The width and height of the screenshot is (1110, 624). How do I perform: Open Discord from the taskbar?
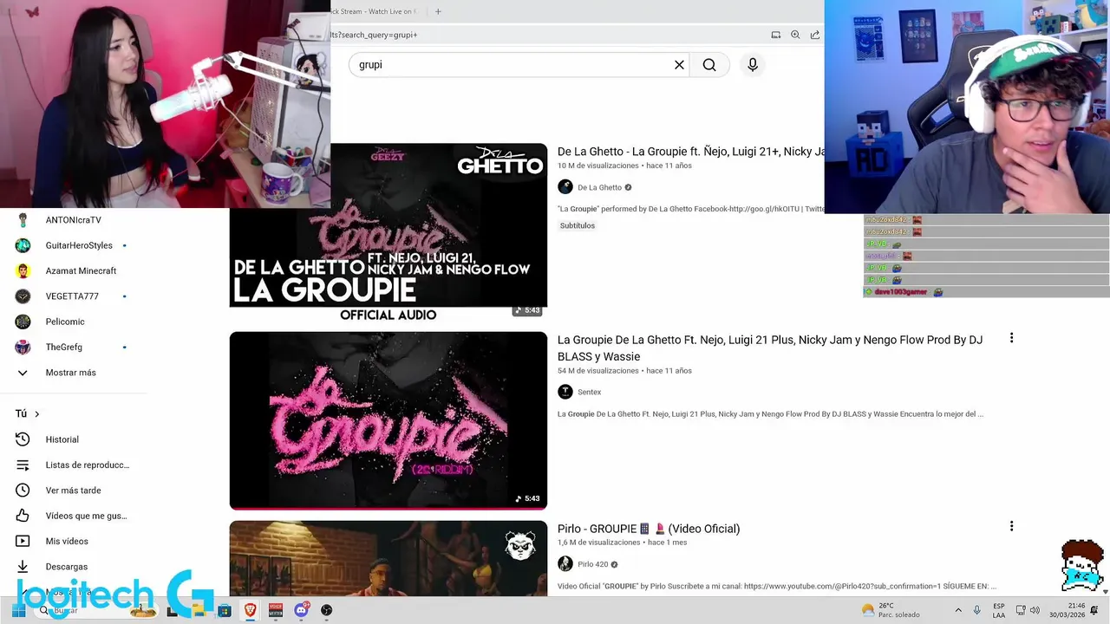(301, 610)
